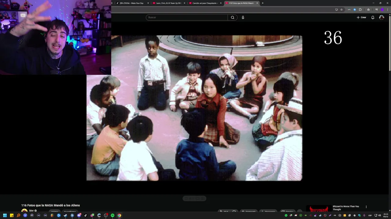
Task: Click the Steam icon in system tray
Action: [320, 215]
